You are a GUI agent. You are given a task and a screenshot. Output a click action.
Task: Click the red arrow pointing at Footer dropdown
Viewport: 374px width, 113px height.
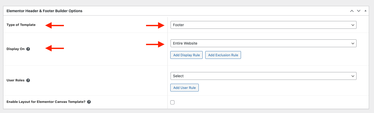[155, 25]
